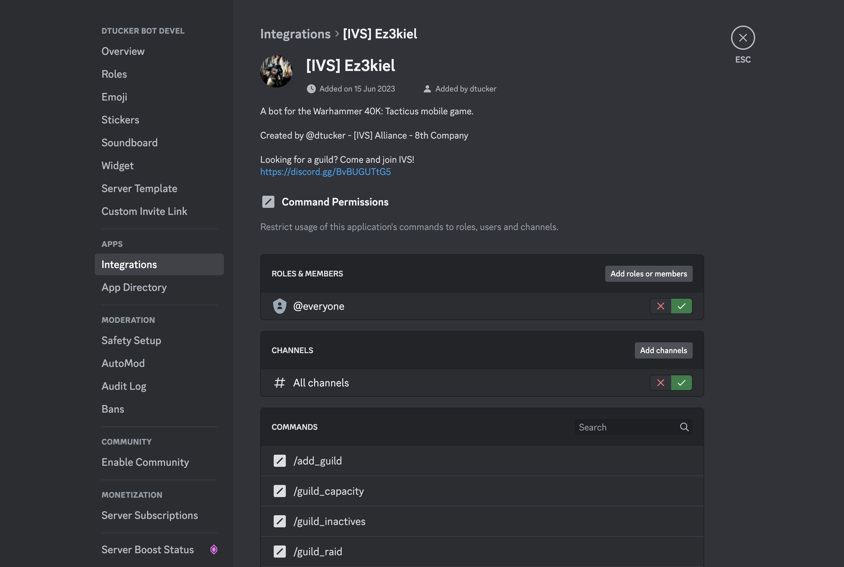This screenshot has width=844, height=567.
Task: Click the /guild_capacity slash command icon
Action: (279, 491)
